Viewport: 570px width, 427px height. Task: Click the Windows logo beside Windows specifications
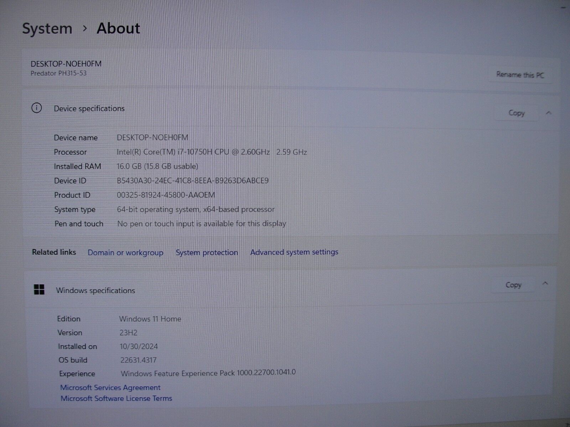click(39, 290)
